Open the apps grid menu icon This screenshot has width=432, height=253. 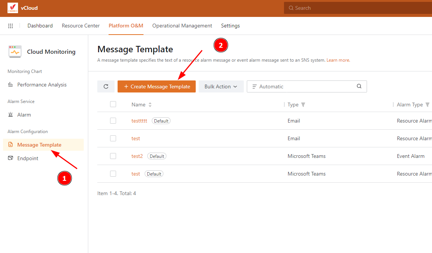11,26
